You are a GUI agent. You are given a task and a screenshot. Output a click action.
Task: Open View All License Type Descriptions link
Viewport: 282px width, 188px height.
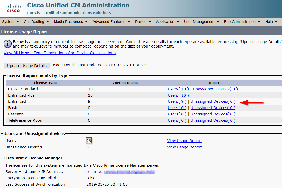point(60,53)
